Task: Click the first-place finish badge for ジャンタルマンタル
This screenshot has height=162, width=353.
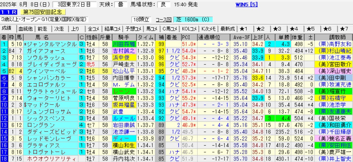Action: (4, 44)
